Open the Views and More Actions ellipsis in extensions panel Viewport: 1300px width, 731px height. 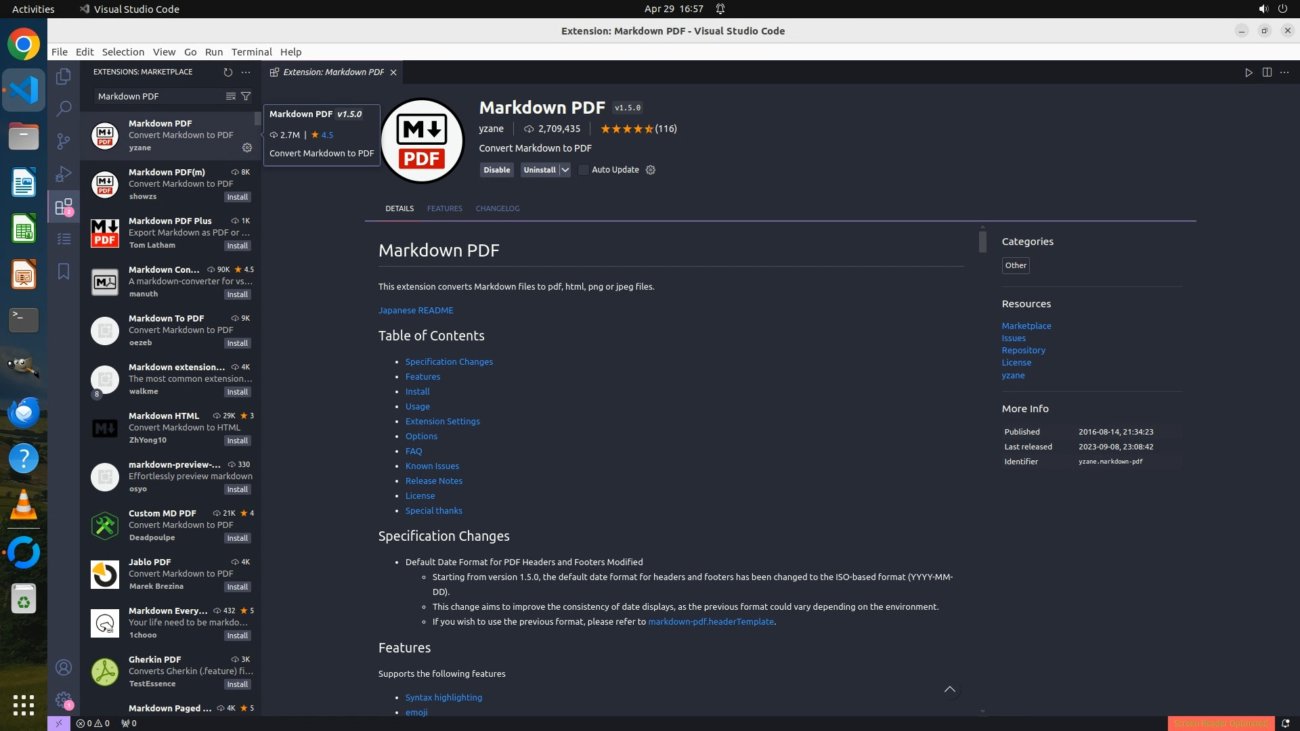click(246, 72)
